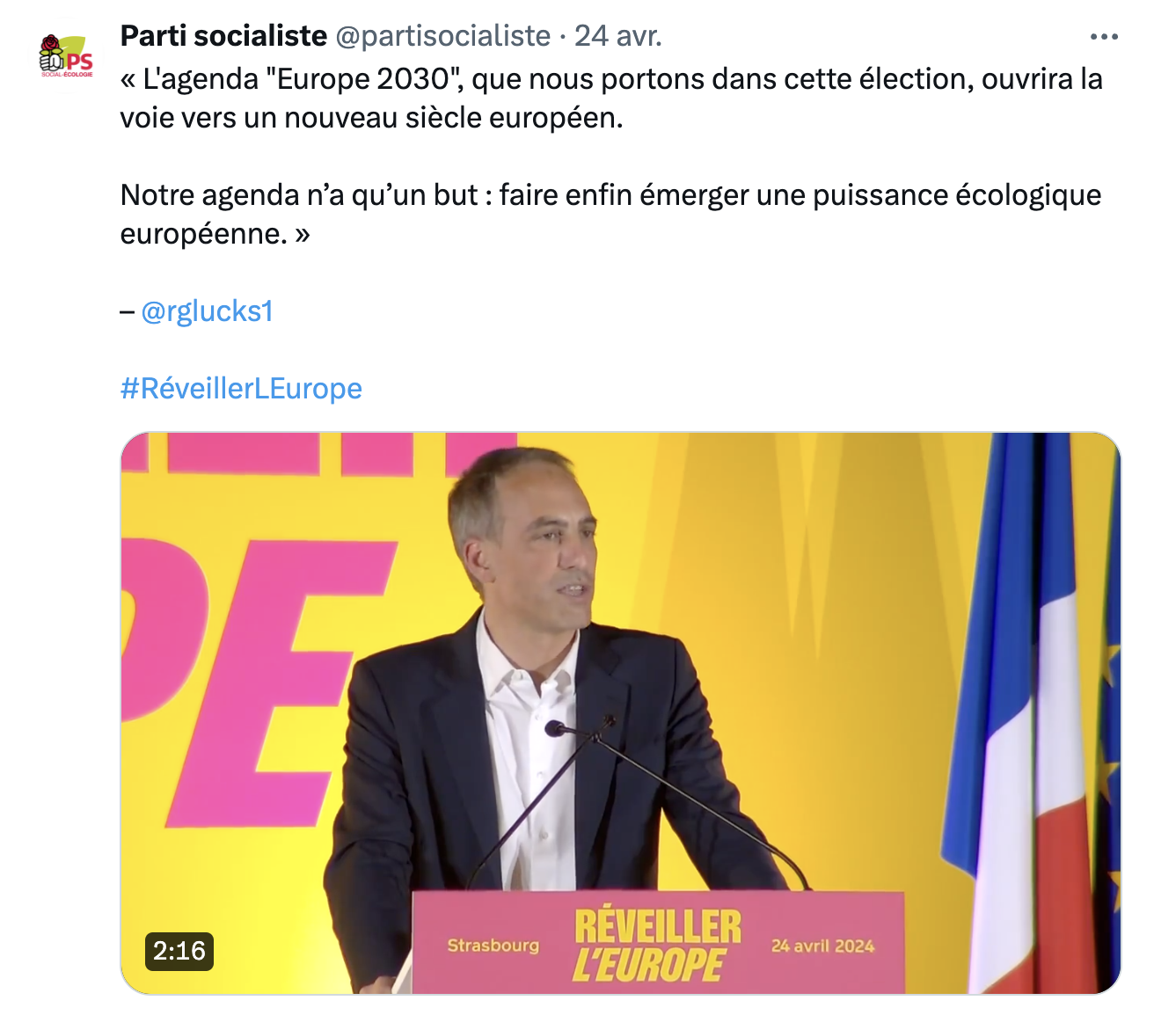Open the Parti socialiste display name profile
Screen dimensions: 1154x1015
point(223,36)
